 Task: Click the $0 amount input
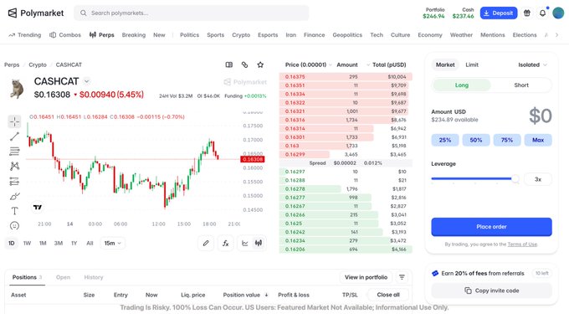tap(540, 116)
